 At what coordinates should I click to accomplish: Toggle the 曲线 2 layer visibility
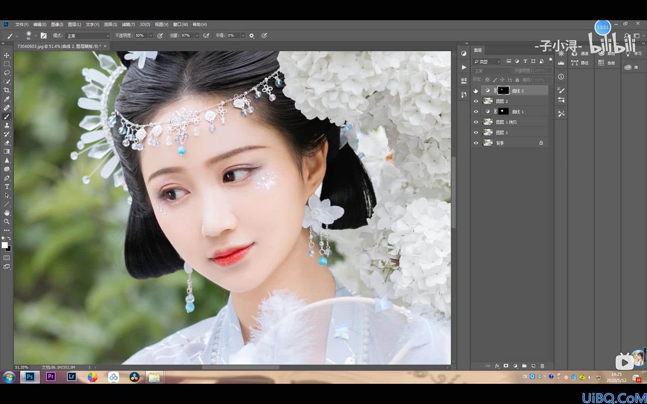476,91
